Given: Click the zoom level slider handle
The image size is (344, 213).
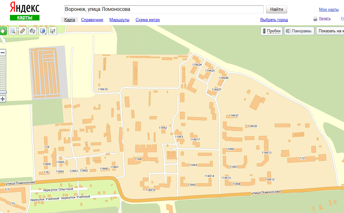Looking at the screenshot, I should click(3, 92).
